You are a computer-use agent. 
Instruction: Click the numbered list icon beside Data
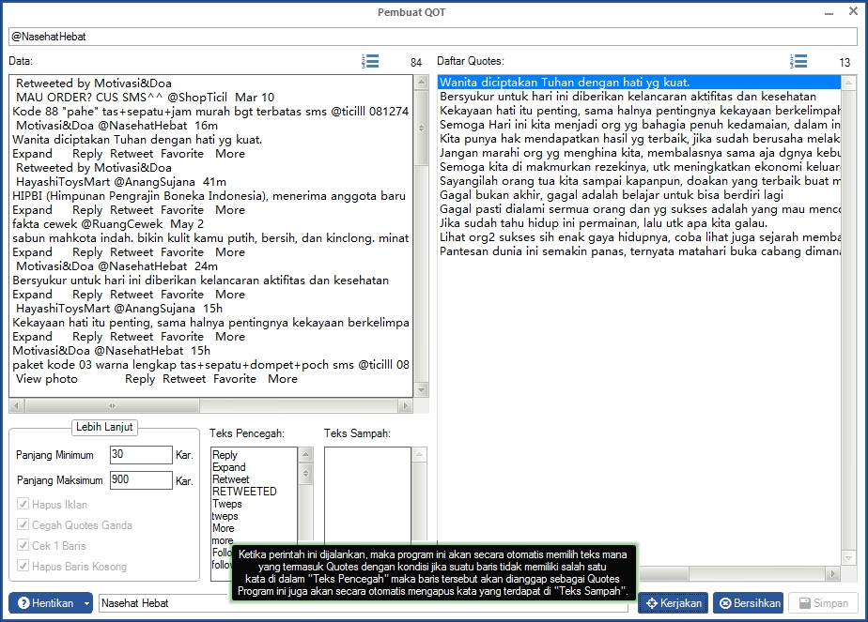[x=370, y=61]
